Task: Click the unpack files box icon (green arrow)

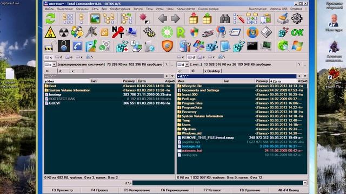Action: coord(207,18)
